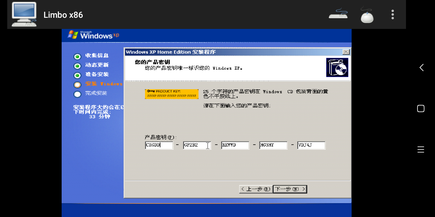Screen dimensions: 435x217
Task: Click the 准备安装 step bullet
Action: pos(77,75)
